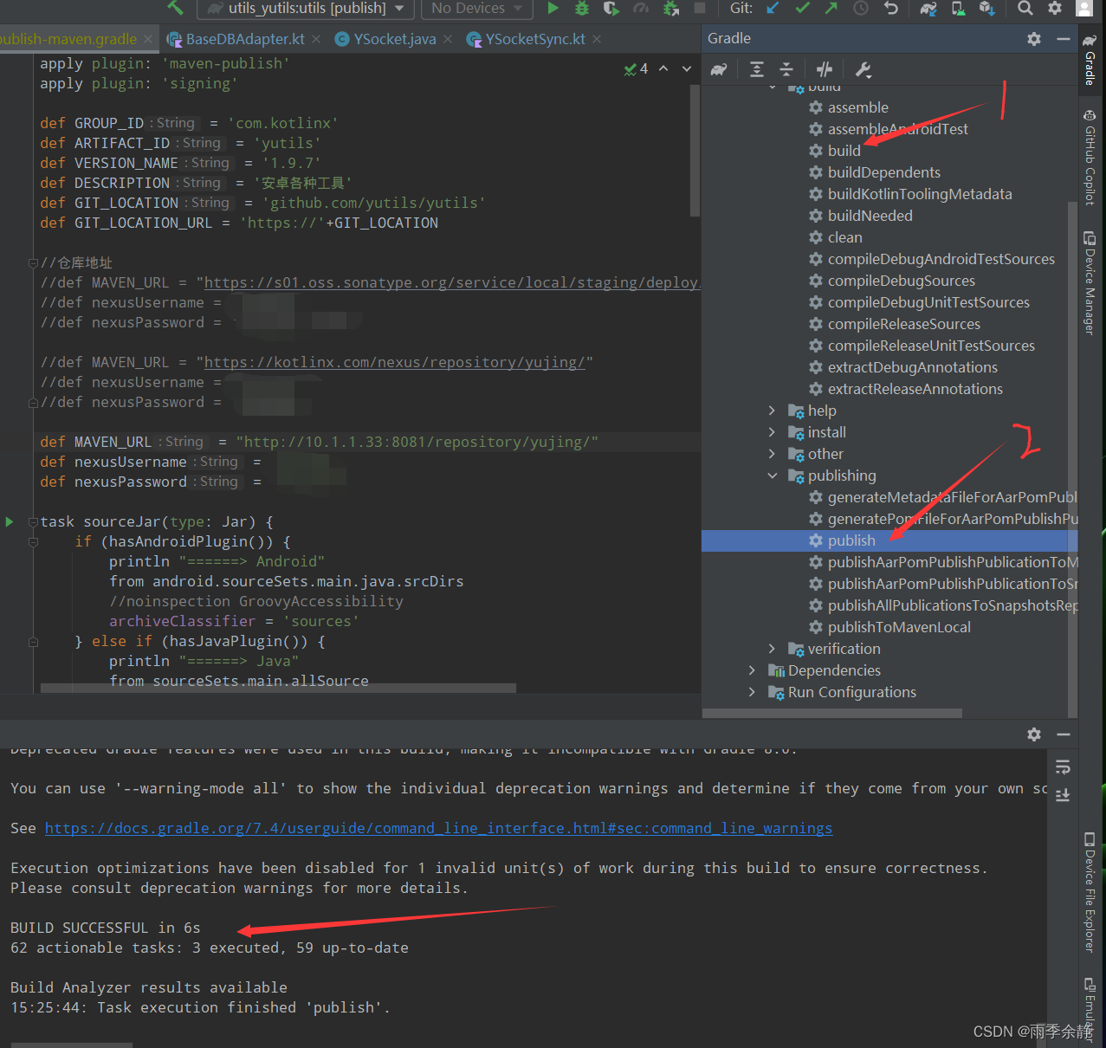Image resolution: width=1106 pixels, height=1048 pixels.
Task: Click Git Rollback undo arrow icon
Action: (890, 9)
